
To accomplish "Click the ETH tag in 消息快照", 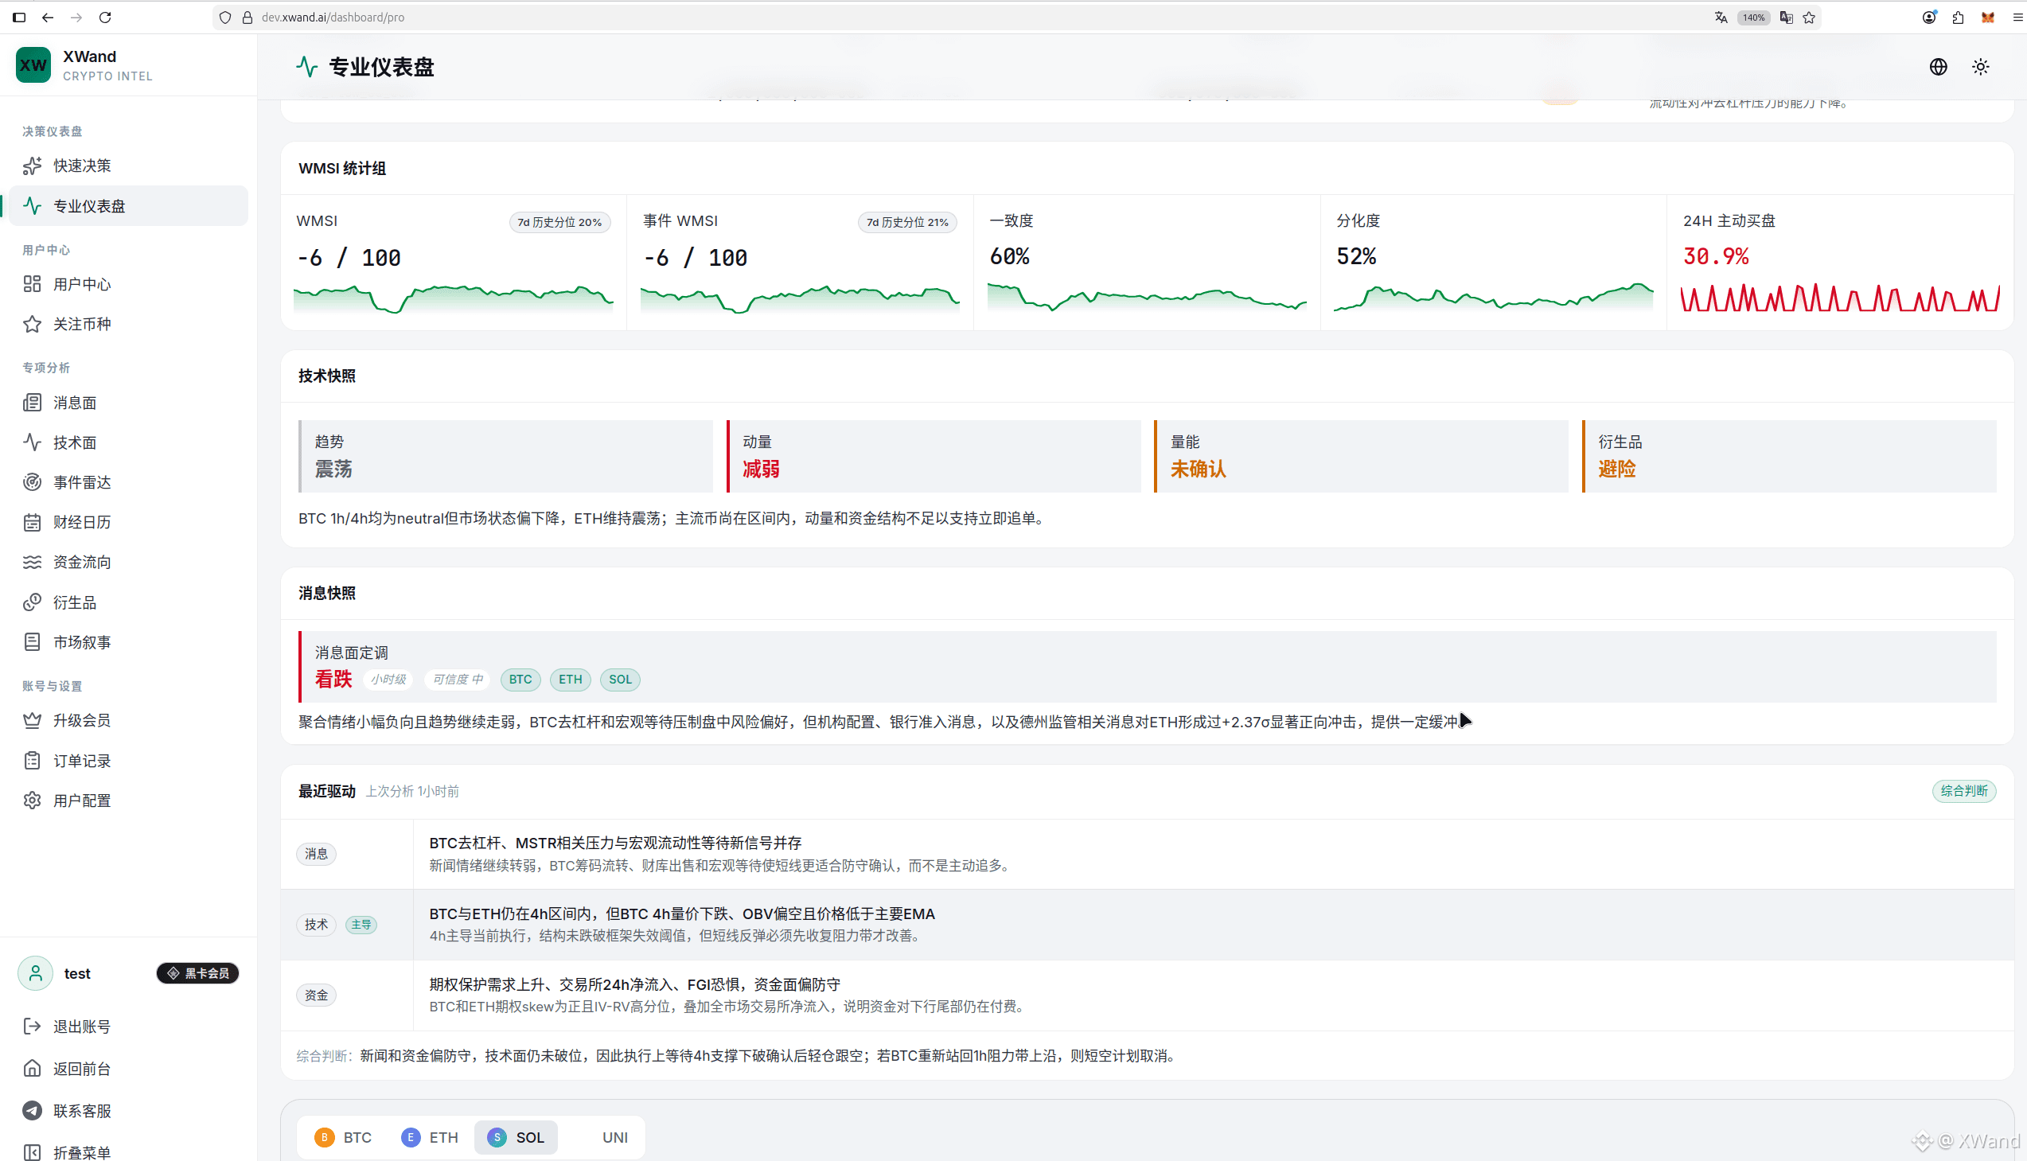I will tap(570, 680).
